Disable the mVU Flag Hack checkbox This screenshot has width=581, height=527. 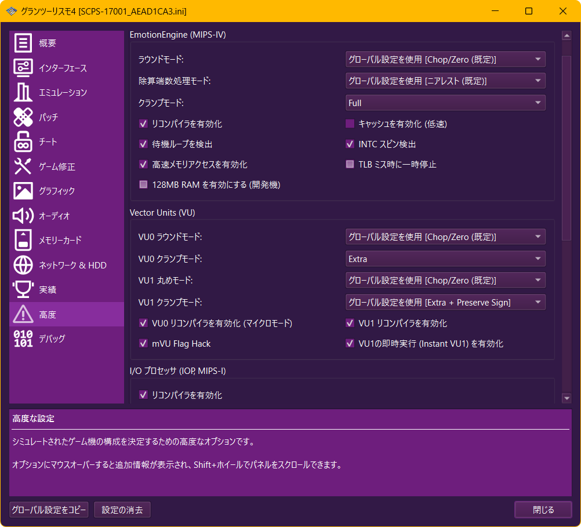(143, 344)
